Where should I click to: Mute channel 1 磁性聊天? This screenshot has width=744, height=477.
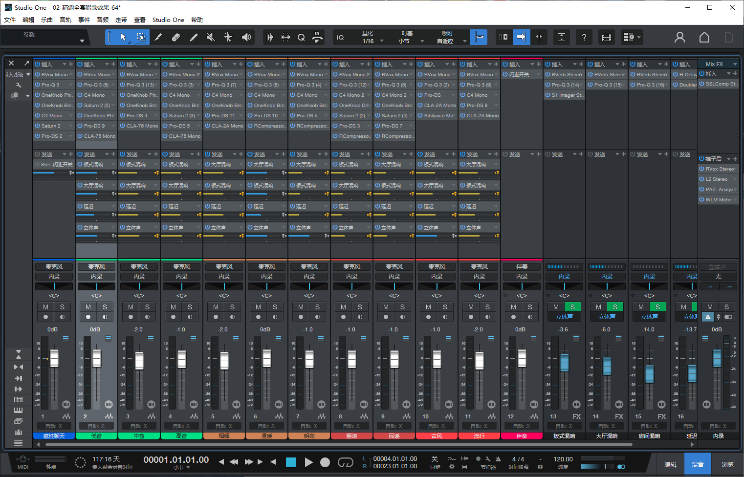click(45, 307)
